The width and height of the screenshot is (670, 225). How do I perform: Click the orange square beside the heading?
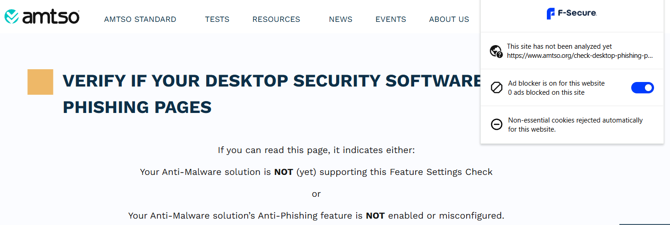(x=40, y=82)
